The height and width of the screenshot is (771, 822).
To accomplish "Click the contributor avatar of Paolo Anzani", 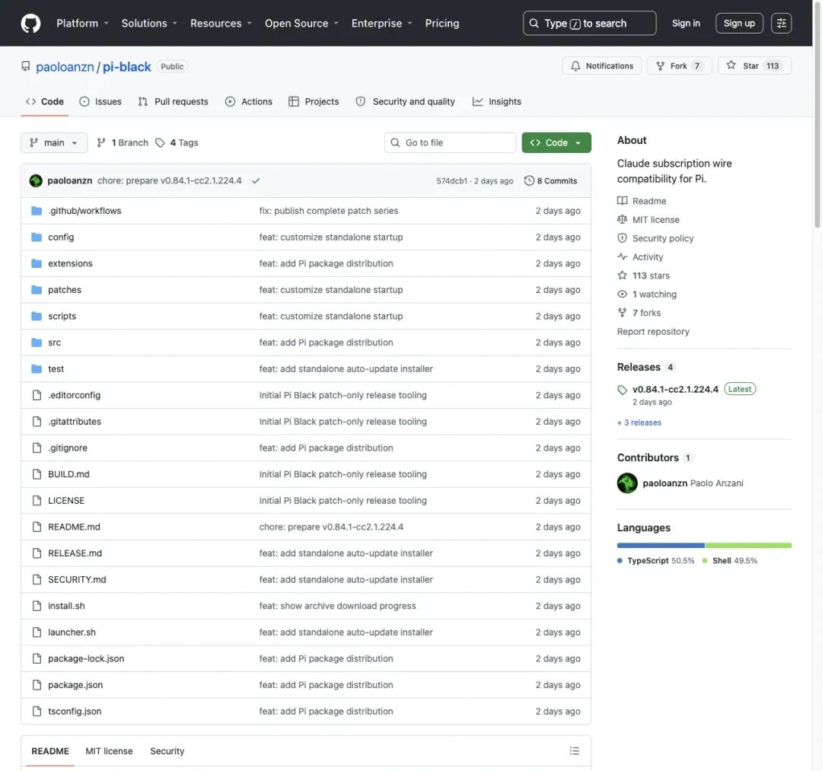I will (x=627, y=483).
